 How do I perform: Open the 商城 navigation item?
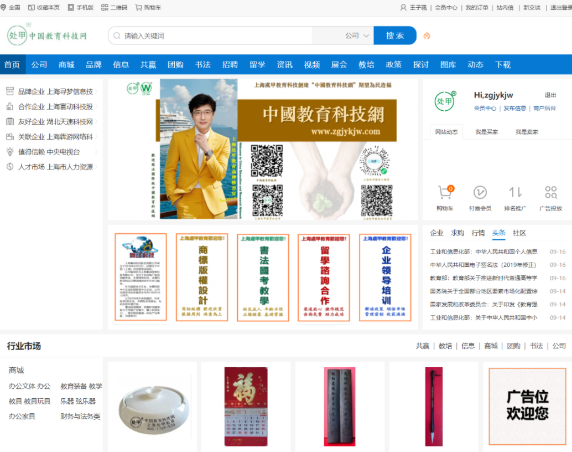tap(66, 65)
